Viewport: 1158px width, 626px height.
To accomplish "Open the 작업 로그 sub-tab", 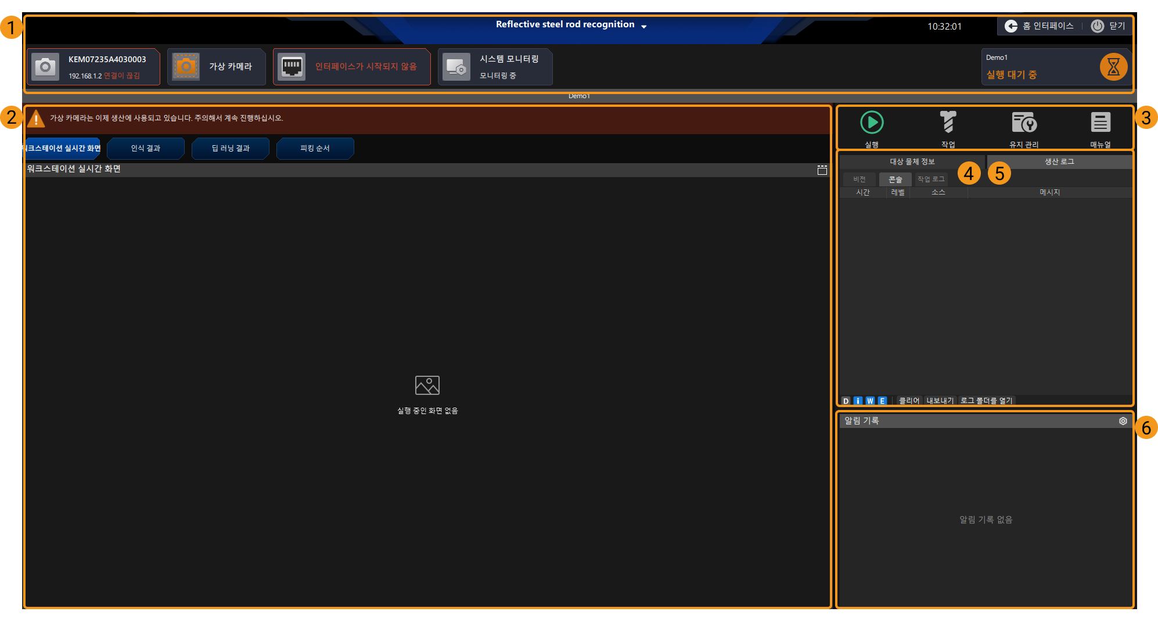I will click(931, 179).
